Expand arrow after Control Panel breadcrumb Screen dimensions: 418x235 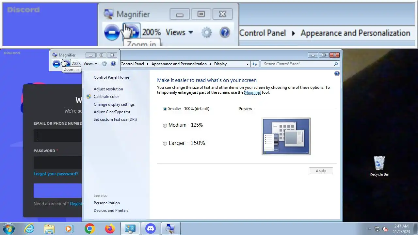[x=148, y=64]
